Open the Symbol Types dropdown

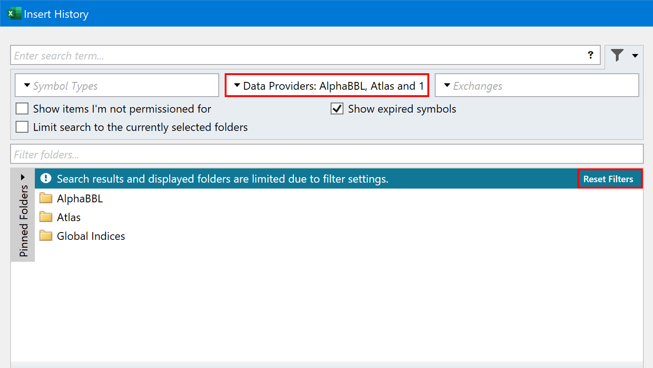coord(117,86)
